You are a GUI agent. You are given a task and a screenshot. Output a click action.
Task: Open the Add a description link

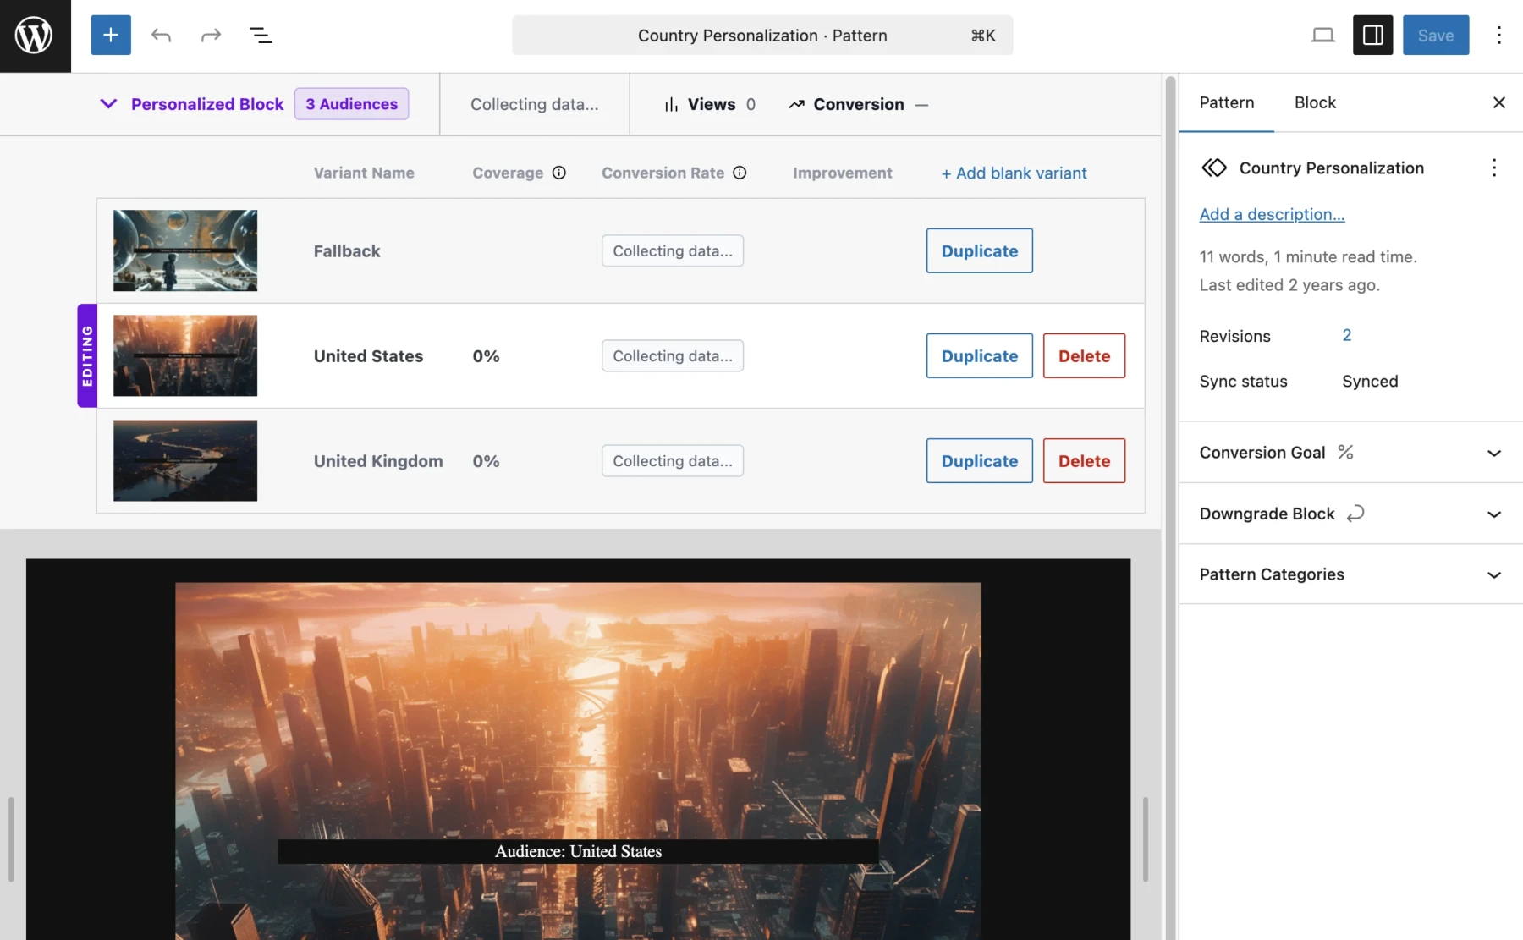[x=1272, y=214]
